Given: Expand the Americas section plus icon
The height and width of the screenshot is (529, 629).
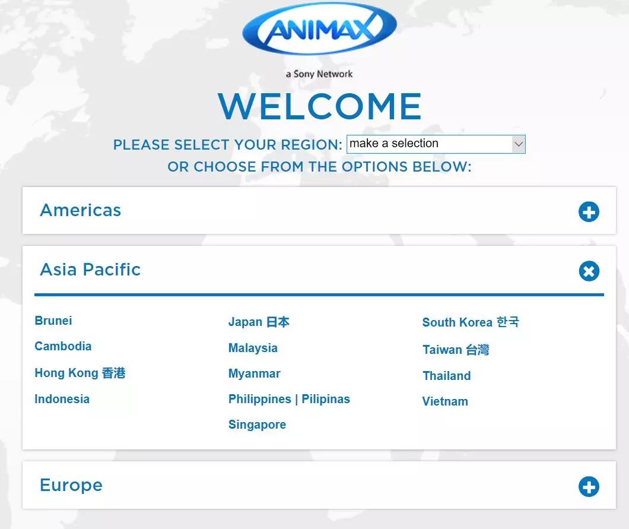Looking at the screenshot, I should tap(589, 211).
